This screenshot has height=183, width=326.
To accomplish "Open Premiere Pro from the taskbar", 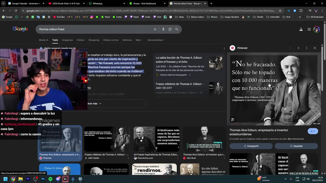I will point(28,179).
